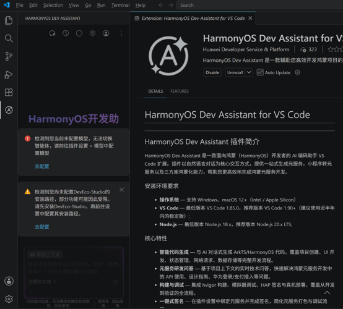Open the Extensions view
The image size is (343, 309).
click(x=9, y=92)
